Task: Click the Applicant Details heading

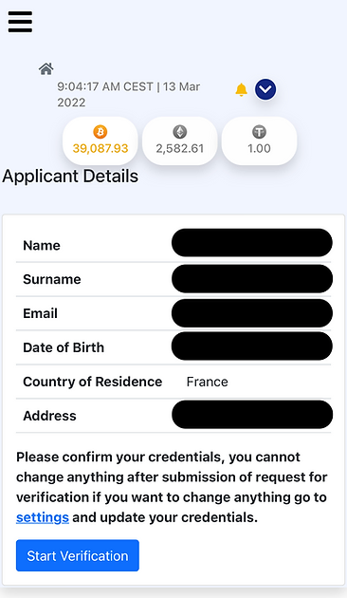Action: click(x=70, y=177)
